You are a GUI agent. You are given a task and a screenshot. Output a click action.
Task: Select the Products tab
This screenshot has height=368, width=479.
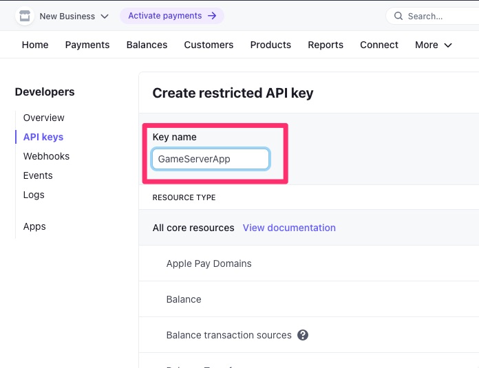(x=270, y=45)
